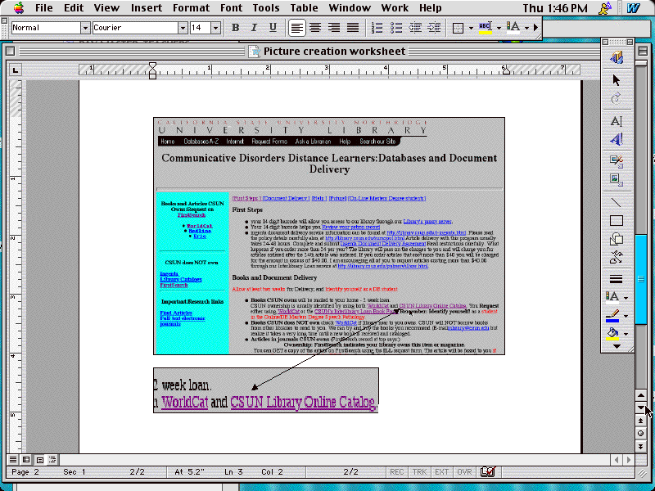Screen dimensions: 655x491
Task: Open the overlapping shapes tool
Action: [617, 239]
